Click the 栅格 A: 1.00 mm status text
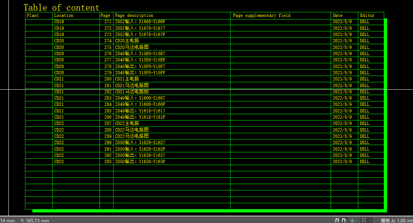This screenshot has height=223, width=413. click(396, 220)
